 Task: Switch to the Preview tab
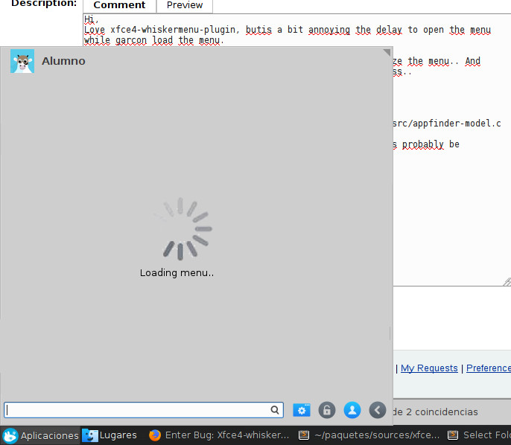(x=184, y=5)
